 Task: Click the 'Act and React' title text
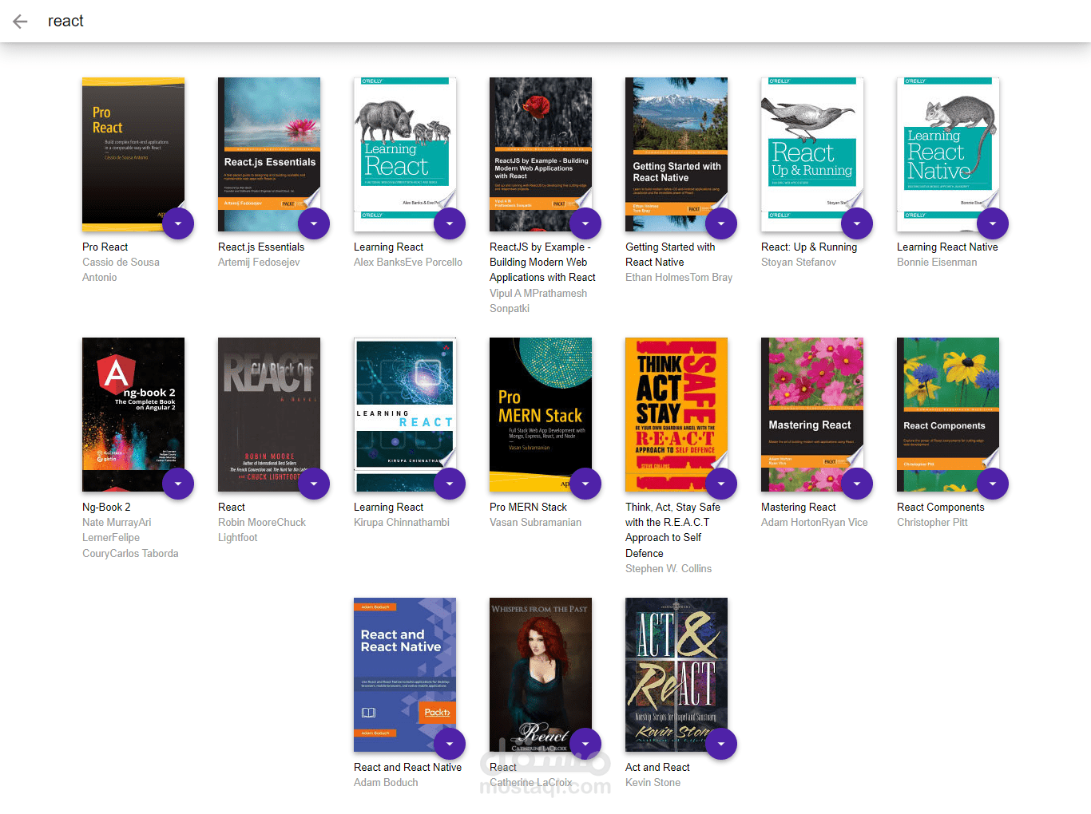click(657, 768)
